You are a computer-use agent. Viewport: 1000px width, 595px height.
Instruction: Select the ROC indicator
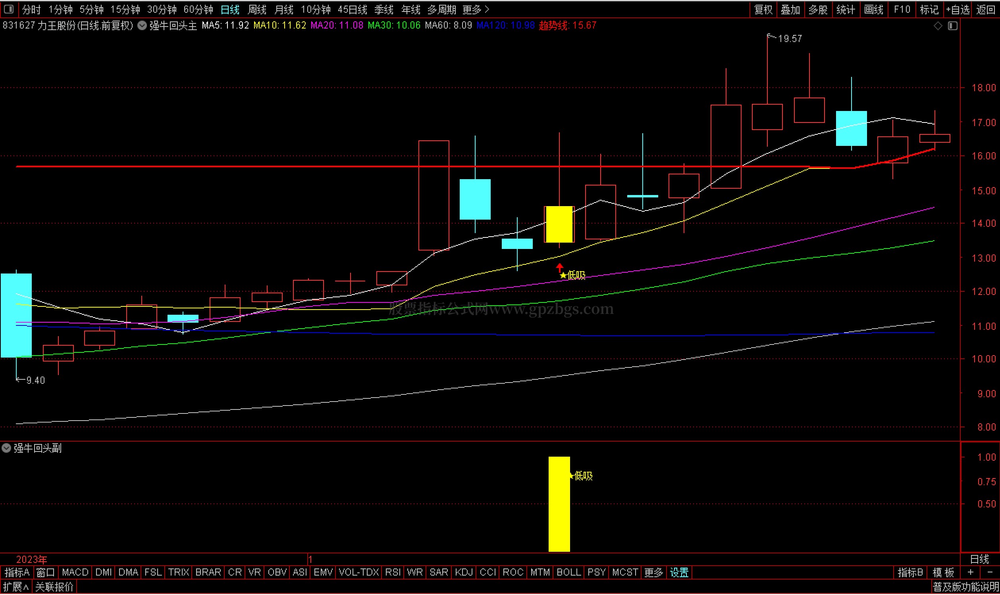click(513, 572)
